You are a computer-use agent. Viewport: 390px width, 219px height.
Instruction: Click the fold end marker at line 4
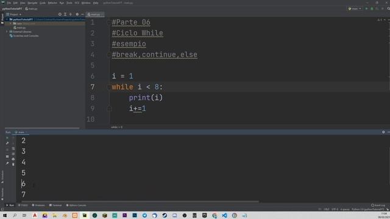[108, 55]
